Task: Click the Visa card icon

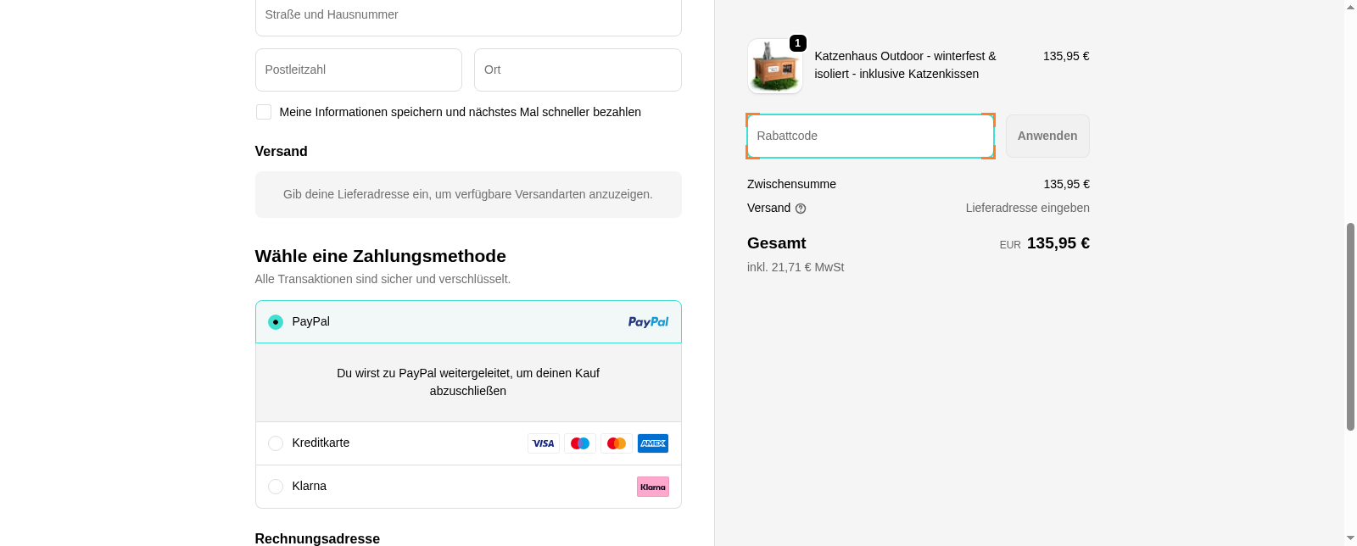Action: pos(543,443)
